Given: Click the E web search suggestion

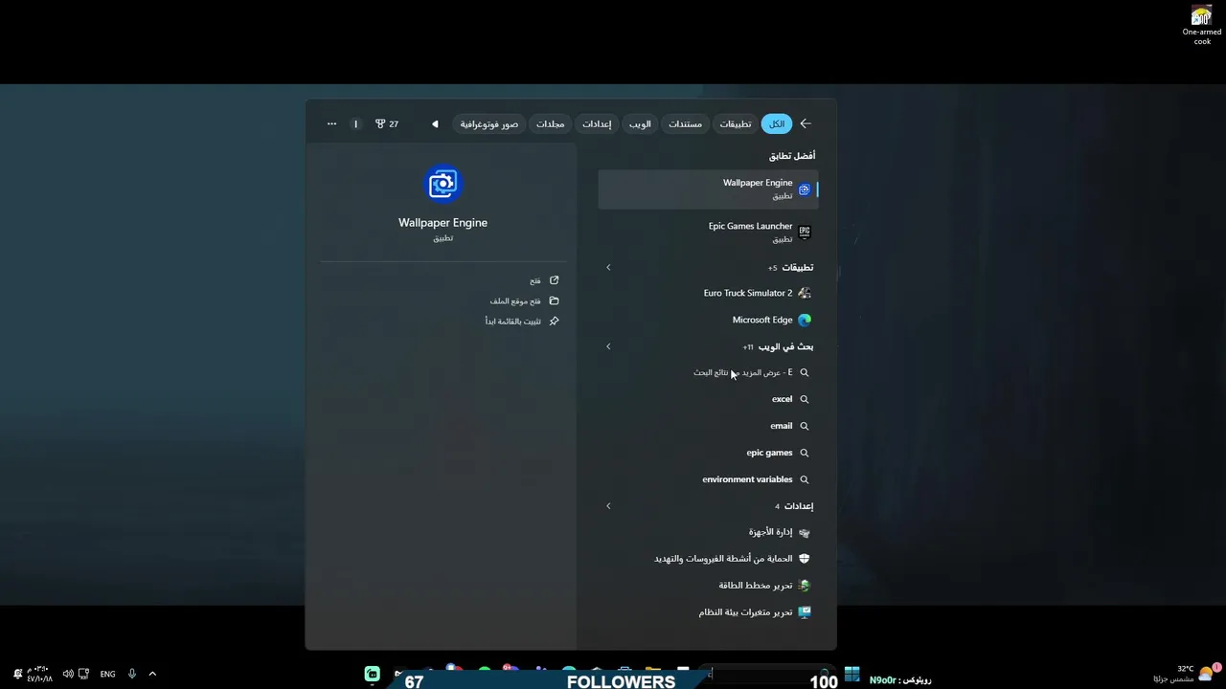Looking at the screenshot, I should click(x=709, y=372).
